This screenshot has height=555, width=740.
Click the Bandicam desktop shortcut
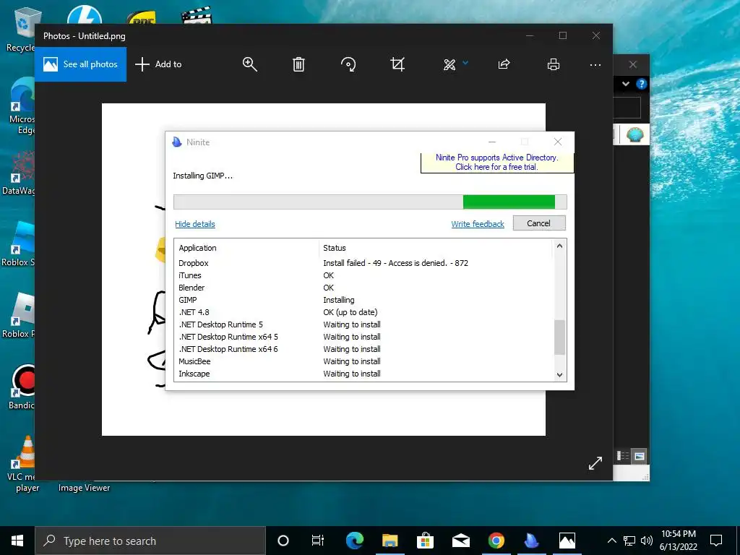(22, 387)
